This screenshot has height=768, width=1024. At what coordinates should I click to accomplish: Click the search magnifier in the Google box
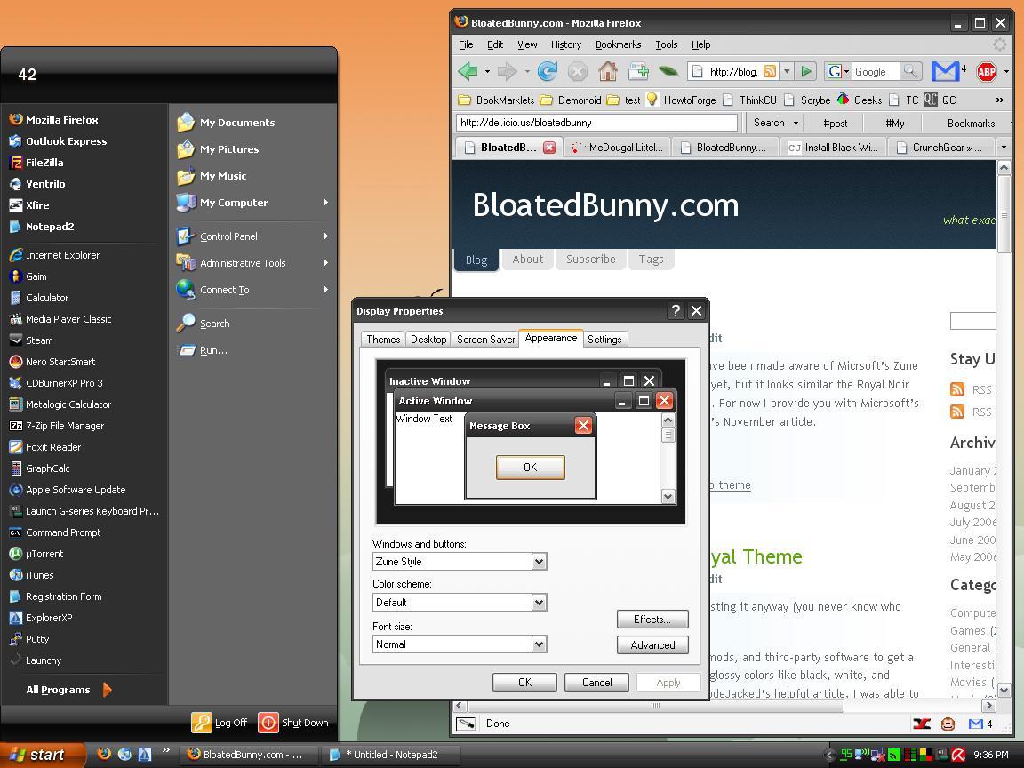tap(910, 71)
